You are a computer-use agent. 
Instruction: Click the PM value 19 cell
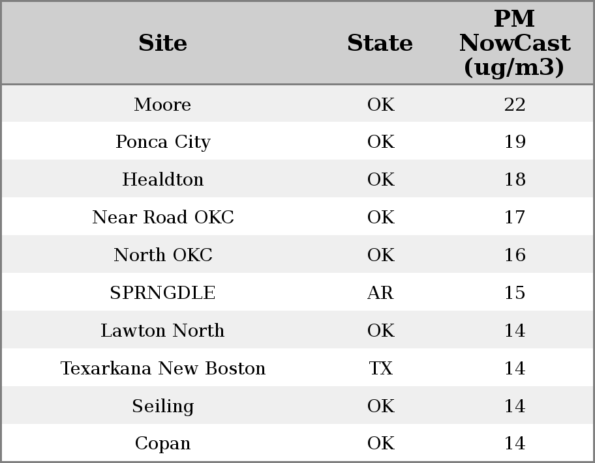(x=514, y=142)
